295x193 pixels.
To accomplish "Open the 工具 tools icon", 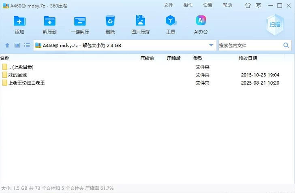I will (171, 20).
